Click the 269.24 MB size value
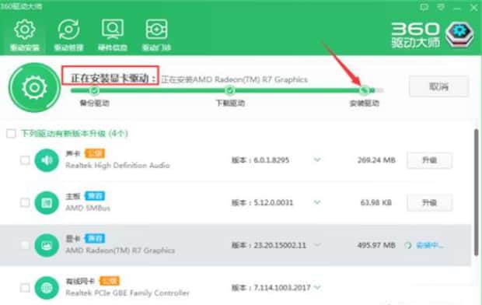Image resolution: width=482 pixels, height=305 pixels. click(376, 160)
